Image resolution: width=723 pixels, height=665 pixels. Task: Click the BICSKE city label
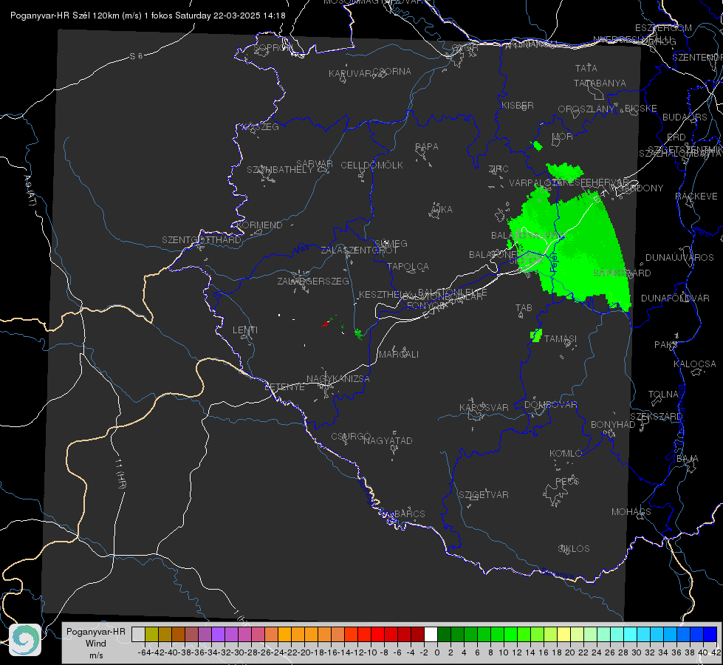click(x=641, y=109)
